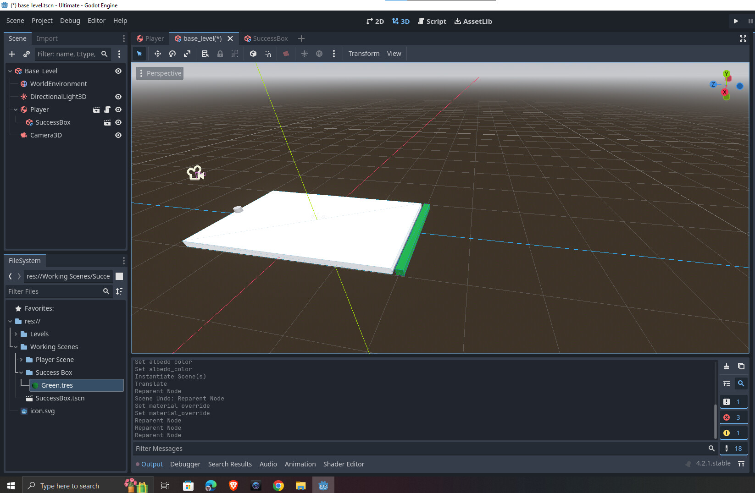Select the Scale mode tool

pyautogui.click(x=187, y=54)
